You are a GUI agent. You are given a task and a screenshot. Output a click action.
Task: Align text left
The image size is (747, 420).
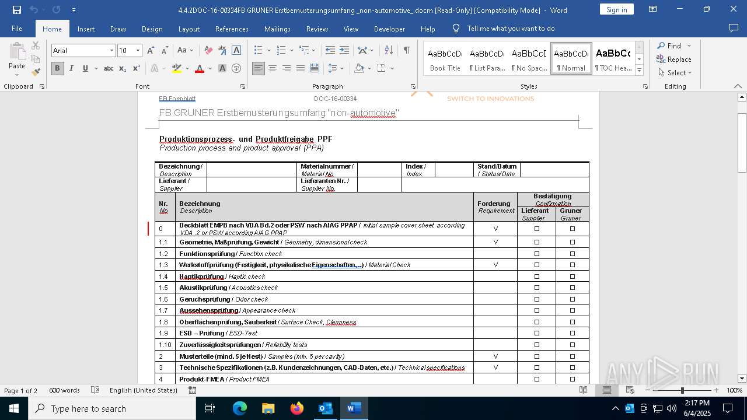click(259, 68)
